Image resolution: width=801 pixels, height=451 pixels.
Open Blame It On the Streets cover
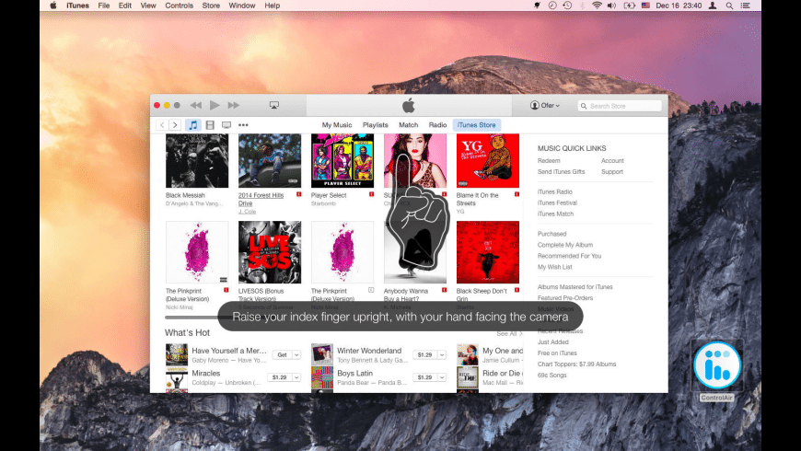pos(488,161)
